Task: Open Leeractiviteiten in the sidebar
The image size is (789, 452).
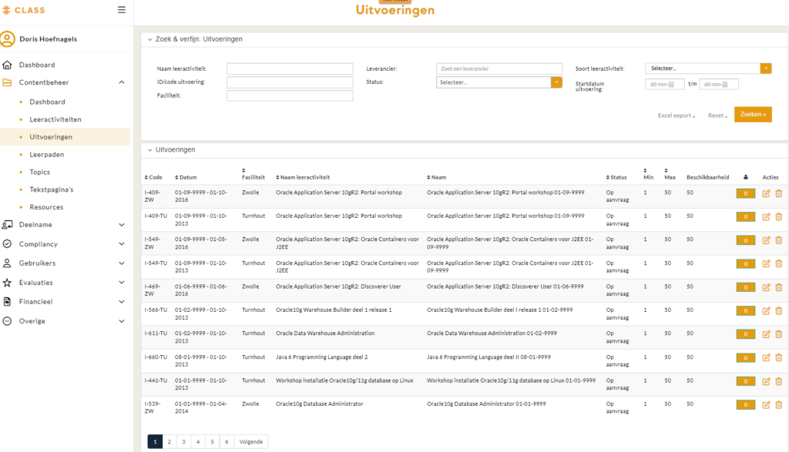Action: point(55,119)
